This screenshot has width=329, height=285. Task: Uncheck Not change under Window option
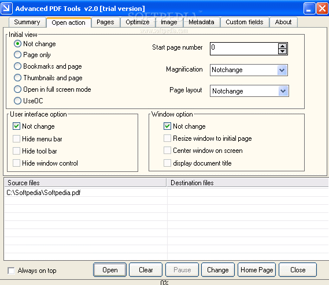pos(167,126)
